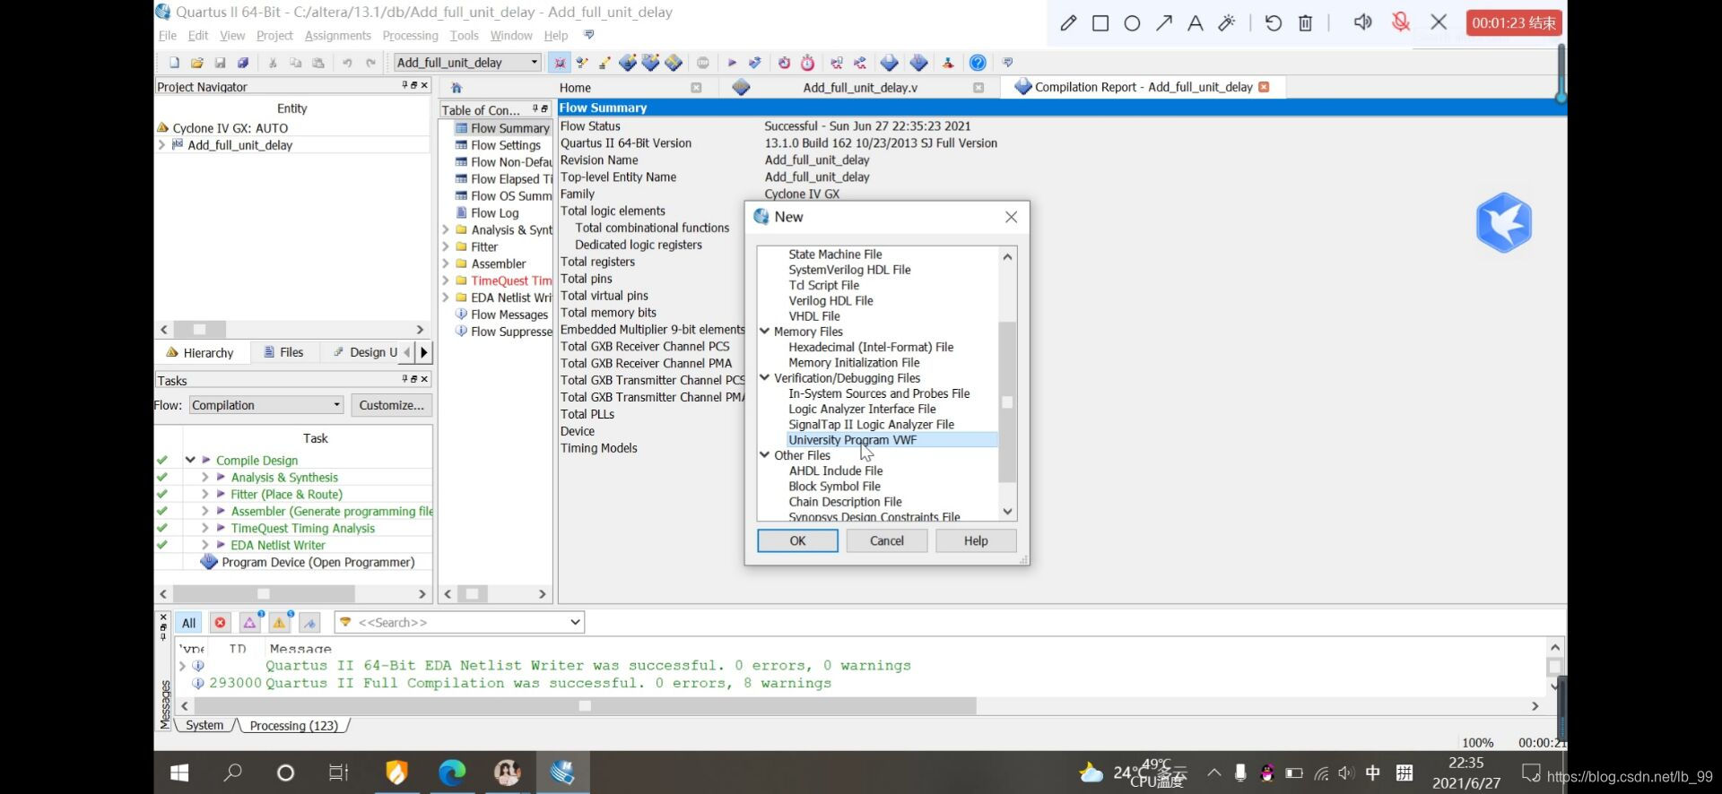Viewport: 1722px width, 794px height.
Task: Open TimeQuest Timing Analyzer clock icon
Action: coord(807,63)
